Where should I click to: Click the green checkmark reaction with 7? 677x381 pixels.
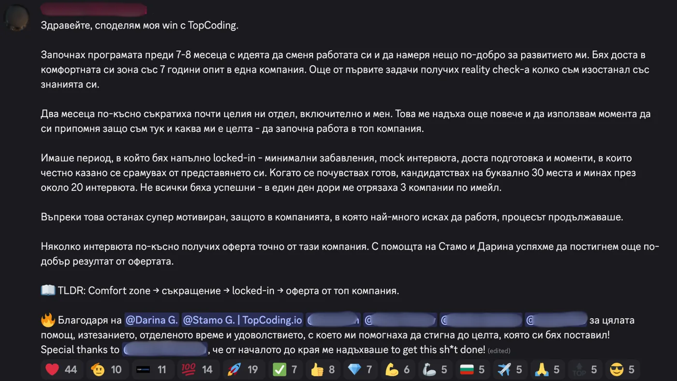285,370
